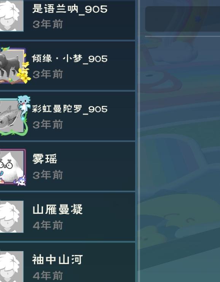Select username 彩虹曼陀罗_905

click(x=70, y=109)
